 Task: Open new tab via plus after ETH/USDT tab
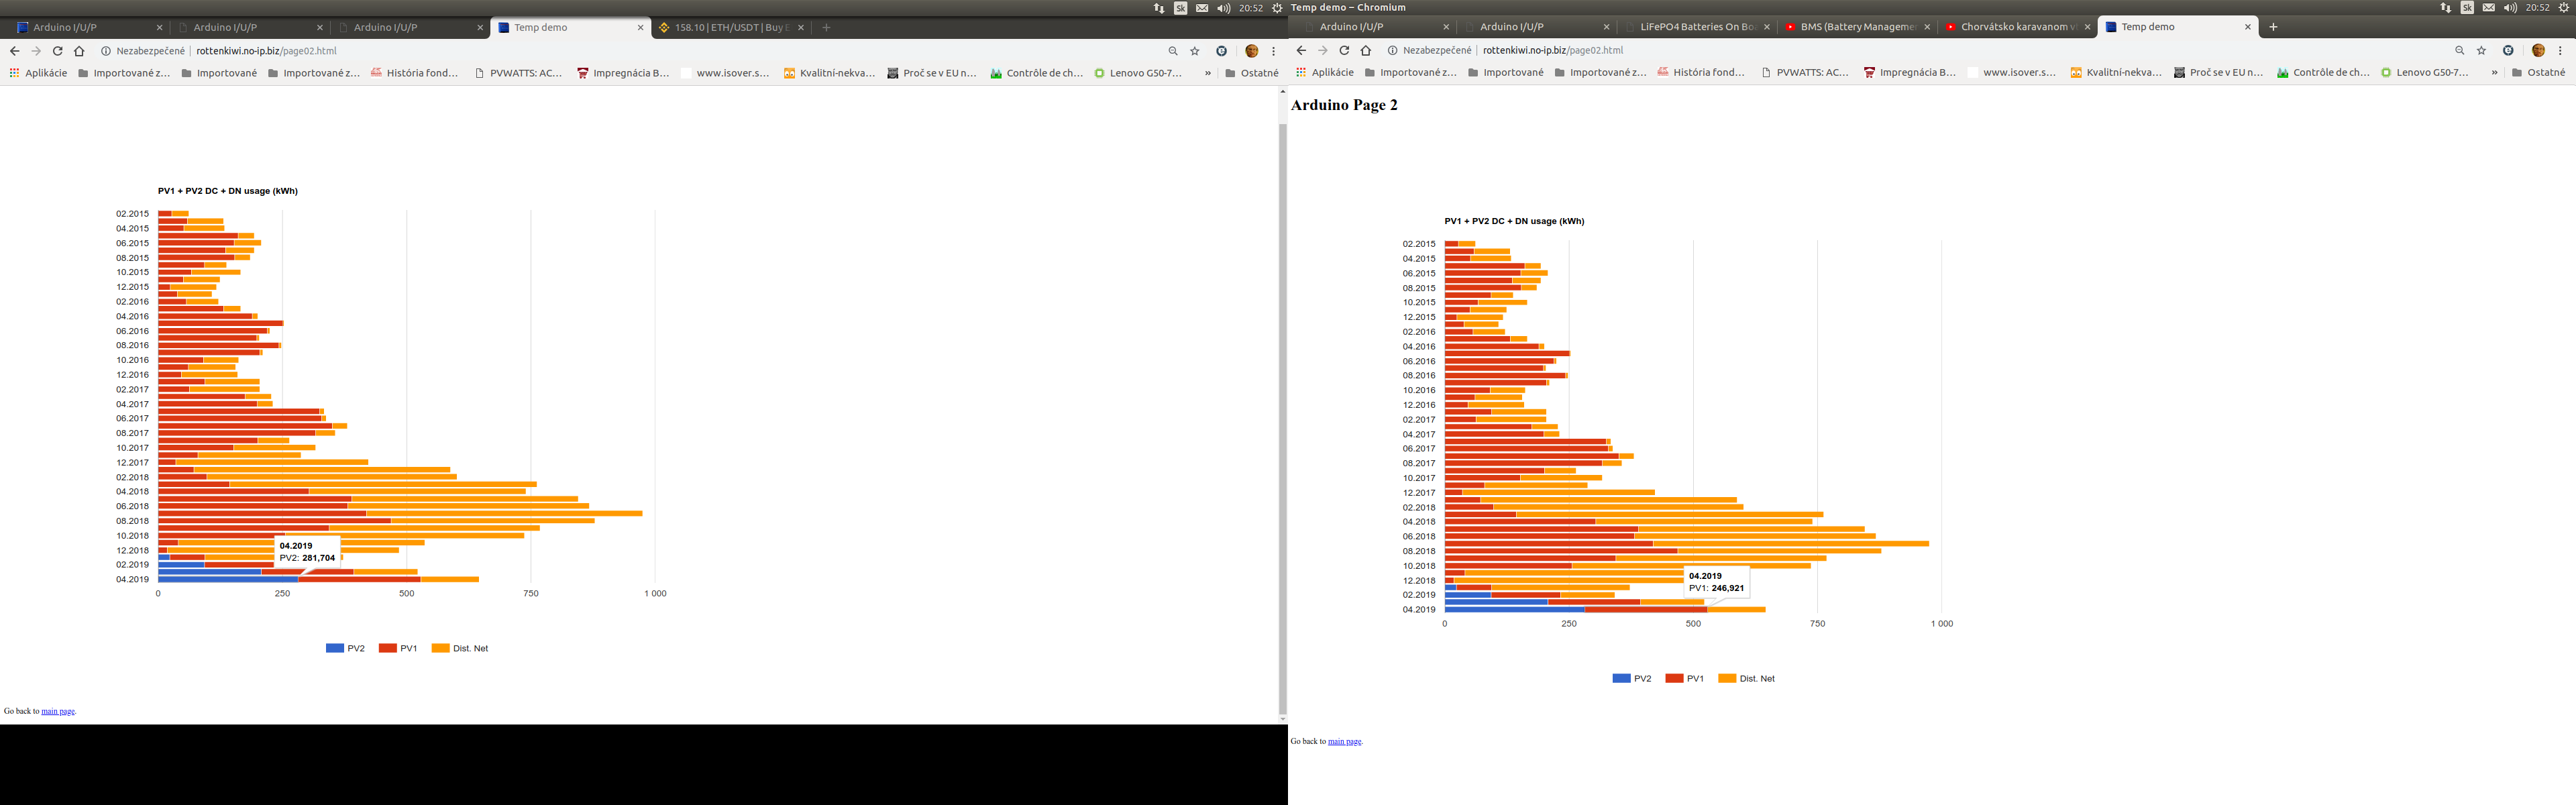(x=826, y=28)
